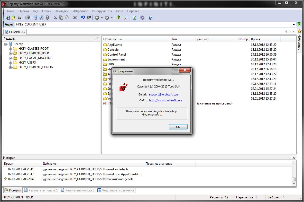Click the Cut scissors icon

(x=55, y=18)
